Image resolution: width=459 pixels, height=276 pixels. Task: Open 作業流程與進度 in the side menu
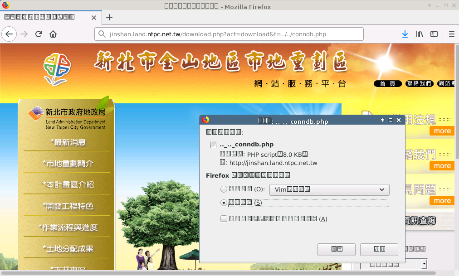click(x=68, y=228)
